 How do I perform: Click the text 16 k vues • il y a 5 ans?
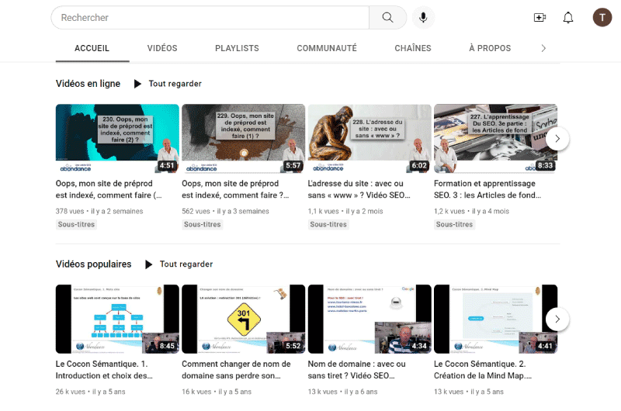coord(217,392)
